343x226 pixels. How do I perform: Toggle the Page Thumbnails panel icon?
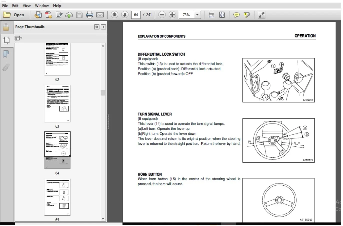point(6,40)
